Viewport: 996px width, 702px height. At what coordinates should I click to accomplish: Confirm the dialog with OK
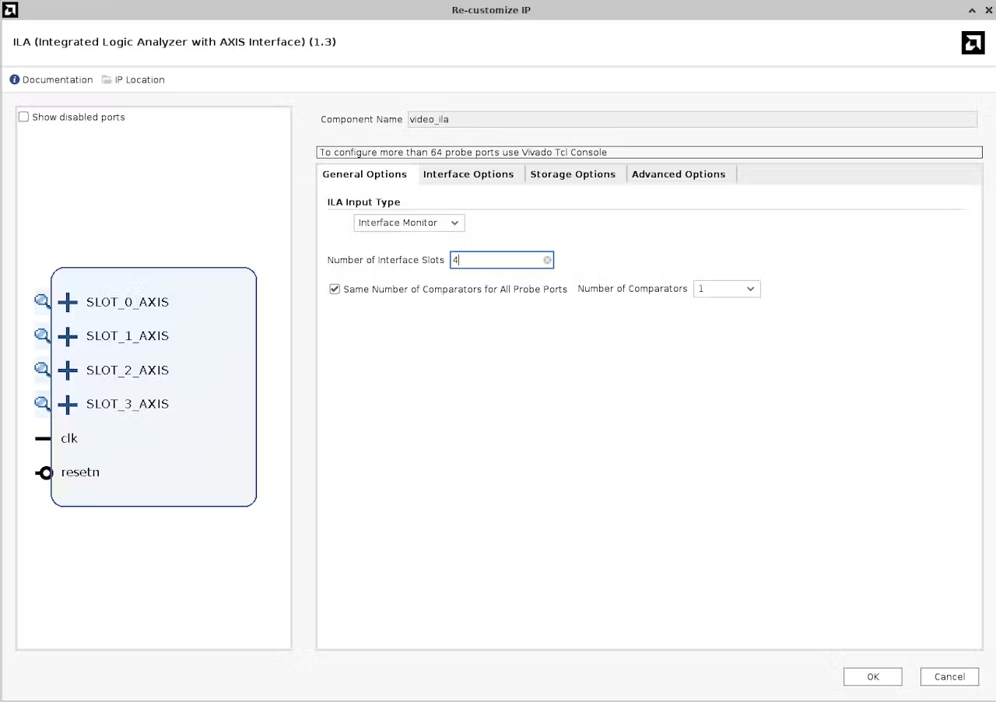pyautogui.click(x=873, y=676)
